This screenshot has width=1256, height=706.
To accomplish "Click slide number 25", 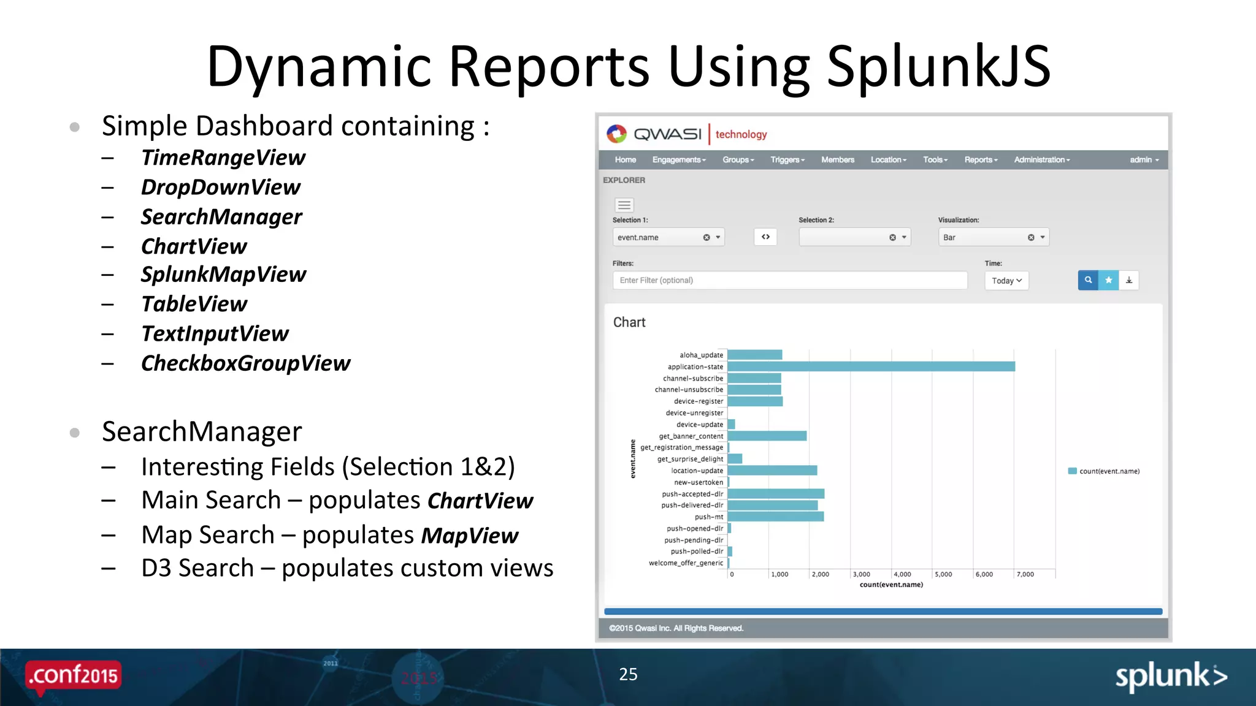I will pyautogui.click(x=628, y=674).
